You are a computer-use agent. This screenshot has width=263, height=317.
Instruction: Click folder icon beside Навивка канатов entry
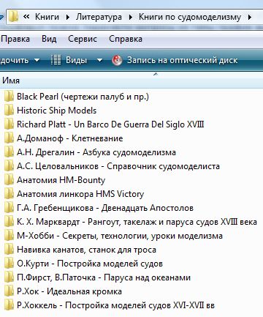tap(9, 250)
